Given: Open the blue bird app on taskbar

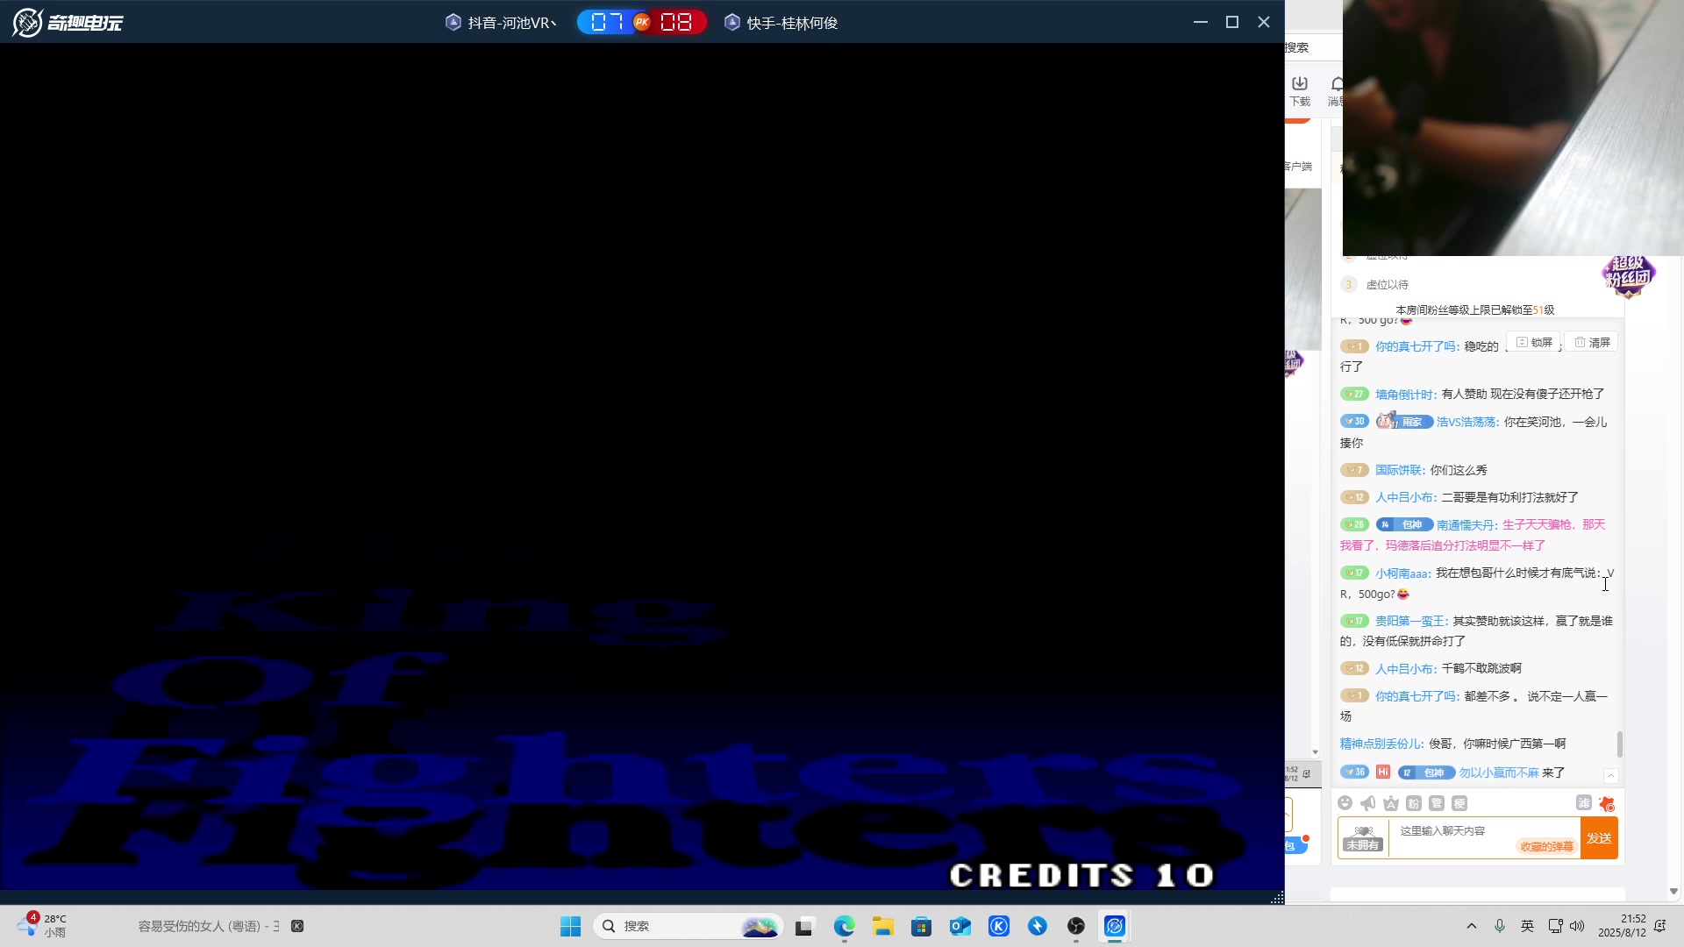Looking at the screenshot, I should click(1038, 926).
